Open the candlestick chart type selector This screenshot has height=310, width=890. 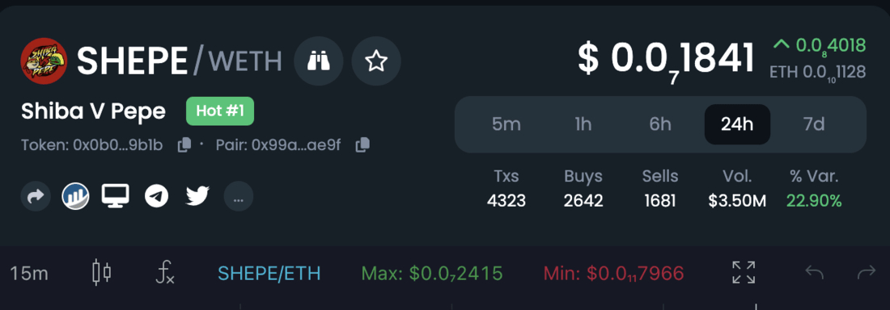click(102, 273)
